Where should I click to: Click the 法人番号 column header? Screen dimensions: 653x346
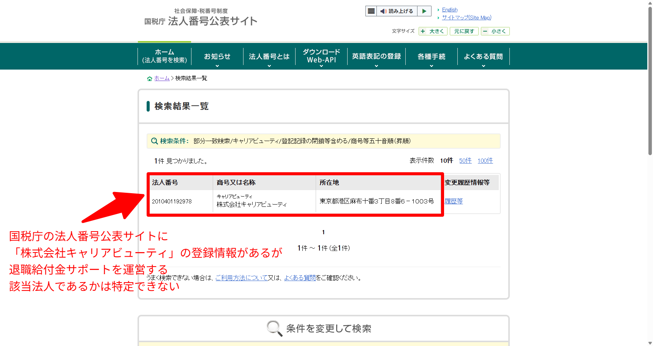tap(181, 183)
